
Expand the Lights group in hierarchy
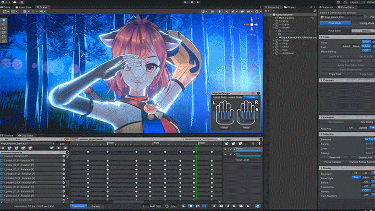(273, 24)
